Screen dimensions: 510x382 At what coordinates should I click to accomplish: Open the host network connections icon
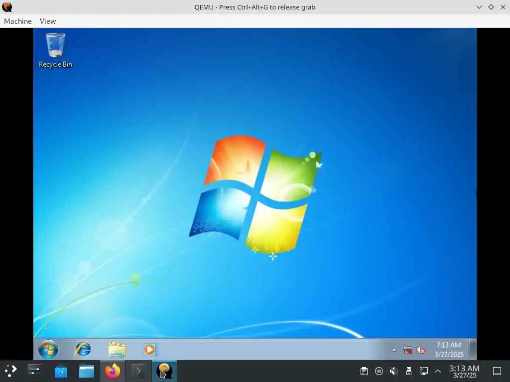[x=424, y=371]
